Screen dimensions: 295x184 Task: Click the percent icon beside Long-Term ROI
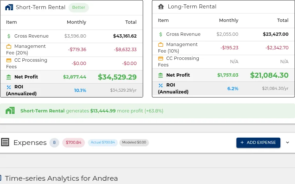(160, 85)
